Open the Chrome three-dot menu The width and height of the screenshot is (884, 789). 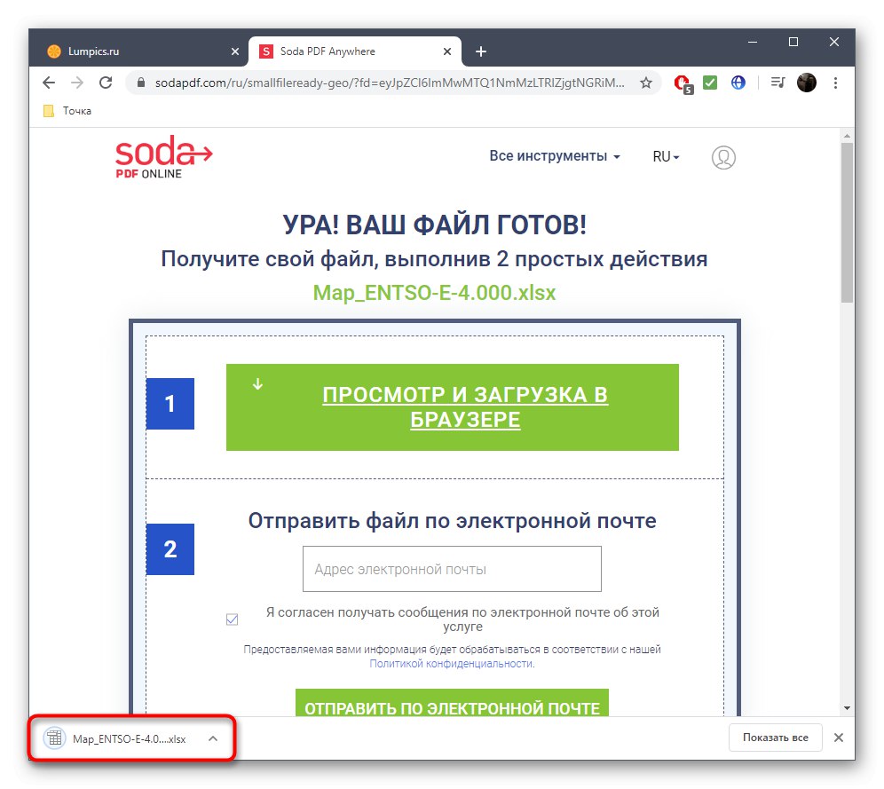tap(835, 83)
